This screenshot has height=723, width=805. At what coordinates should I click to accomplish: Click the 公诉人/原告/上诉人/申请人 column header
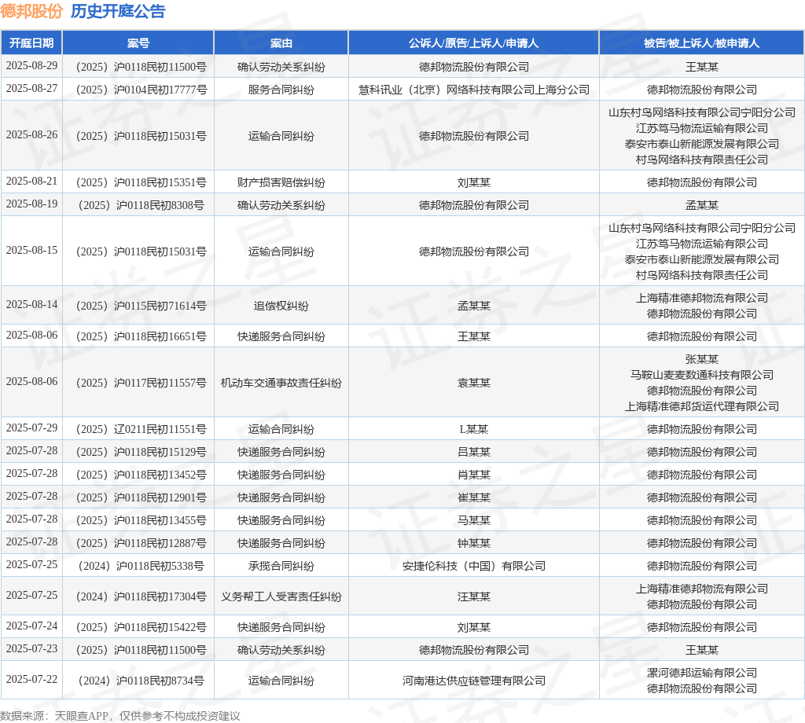(473, 43)
